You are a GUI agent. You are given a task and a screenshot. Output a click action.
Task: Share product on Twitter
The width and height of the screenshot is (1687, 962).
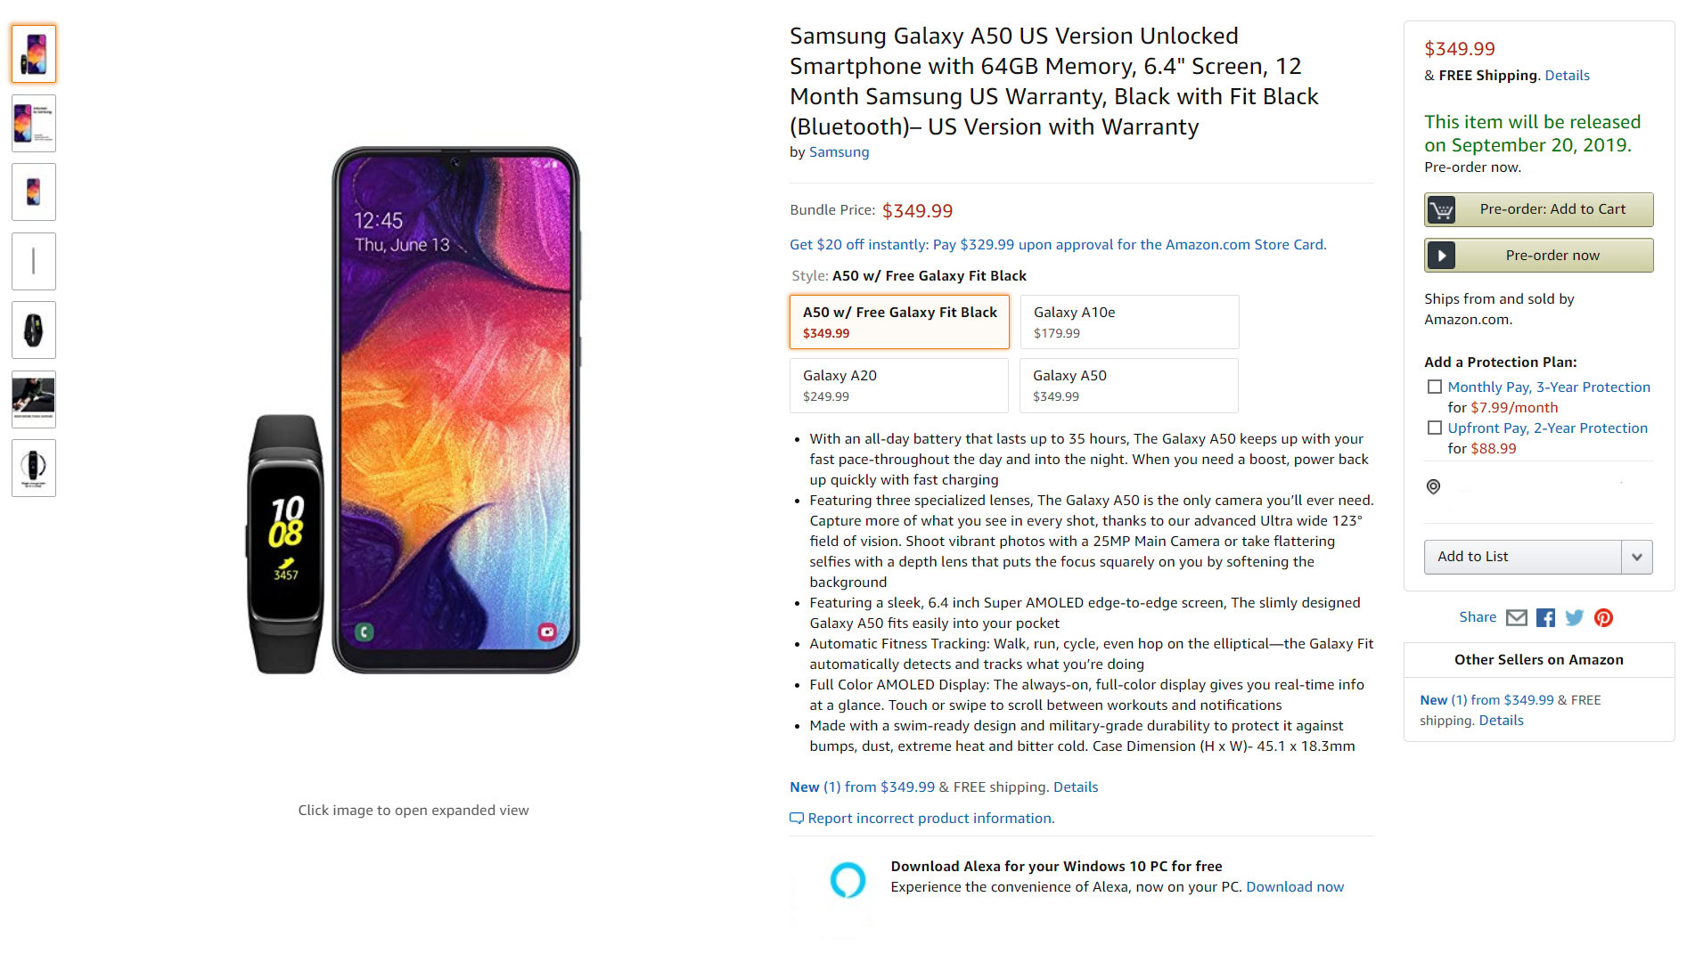(1575, 617)
